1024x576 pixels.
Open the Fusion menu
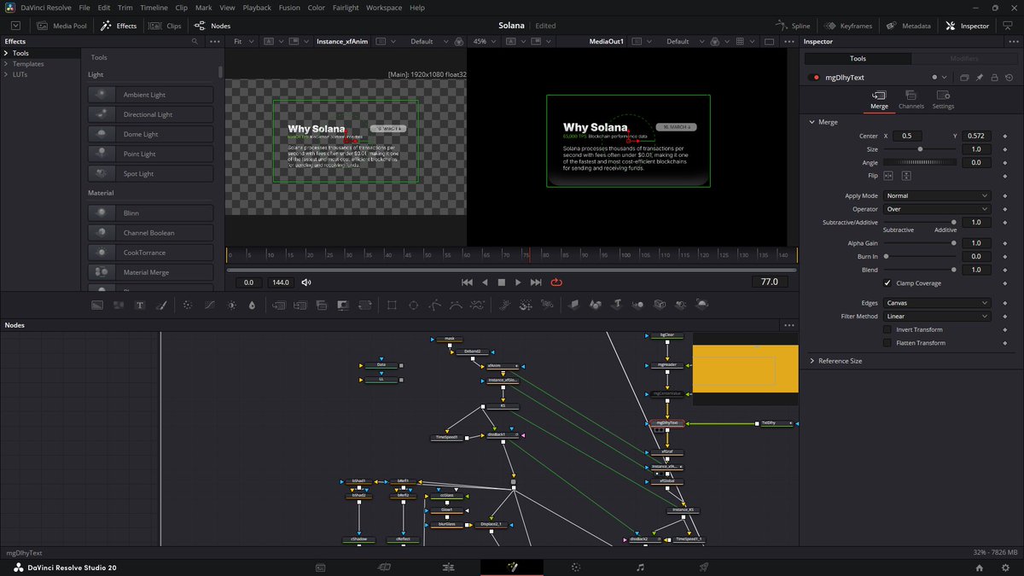(x=288, y=8)
